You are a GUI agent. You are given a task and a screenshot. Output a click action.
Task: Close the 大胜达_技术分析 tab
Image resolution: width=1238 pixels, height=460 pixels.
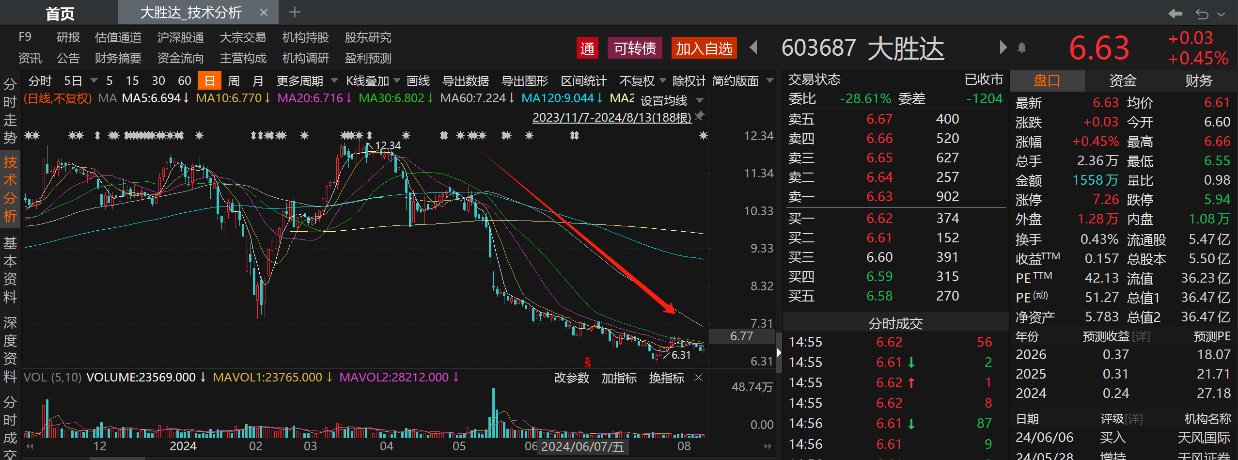point(264,13)
